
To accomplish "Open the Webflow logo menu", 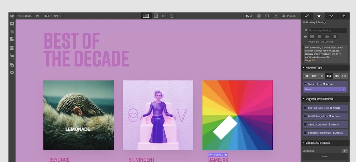I will coord(12,16).
